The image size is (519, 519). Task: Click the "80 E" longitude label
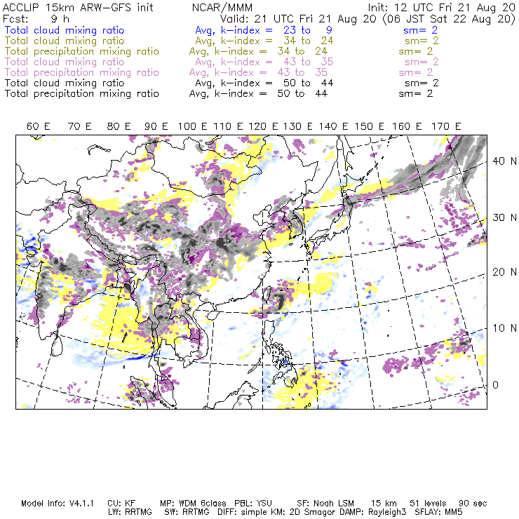(x=119, y=126)
